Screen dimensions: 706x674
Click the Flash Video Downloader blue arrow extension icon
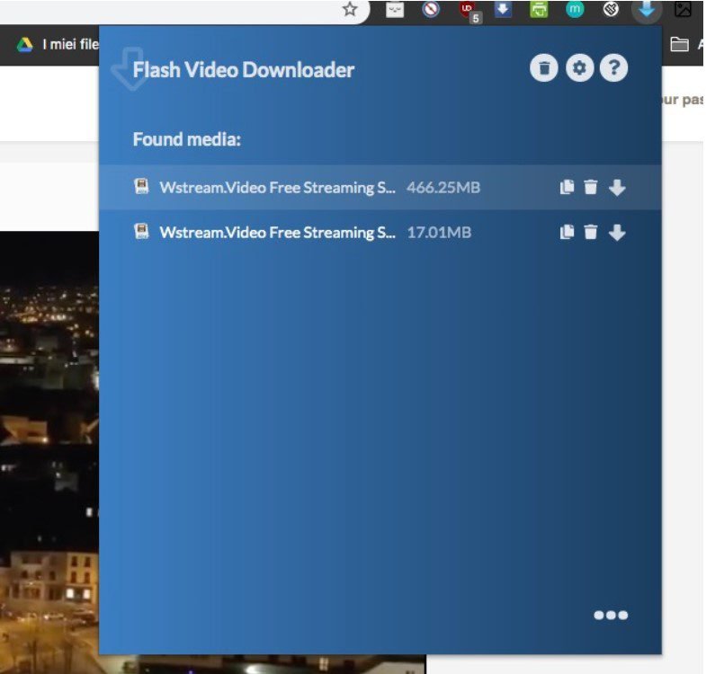tap(647, 9)
